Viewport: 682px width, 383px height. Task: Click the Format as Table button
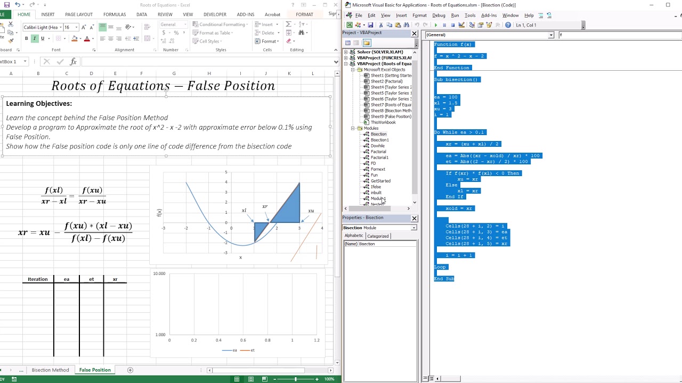click(212, 33)
